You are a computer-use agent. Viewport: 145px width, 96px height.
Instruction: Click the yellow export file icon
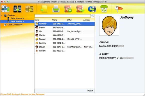click(x=44, y=9)
